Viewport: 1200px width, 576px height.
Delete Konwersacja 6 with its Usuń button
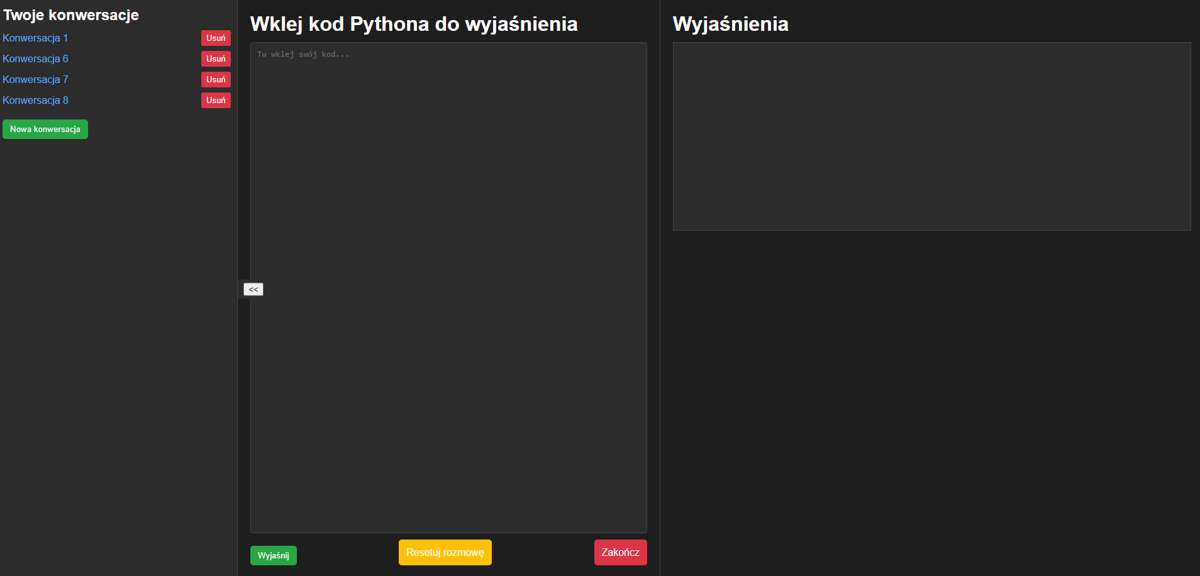pos(216,58)
